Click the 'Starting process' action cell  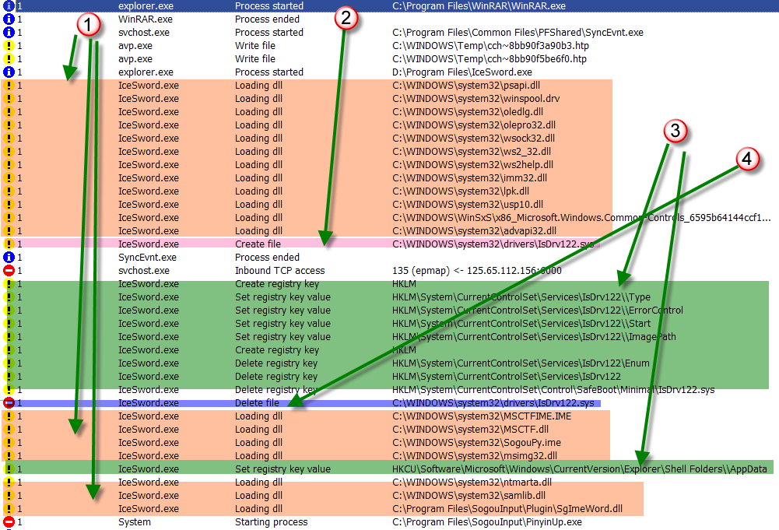pyautogui.click(x=272, y=522)
